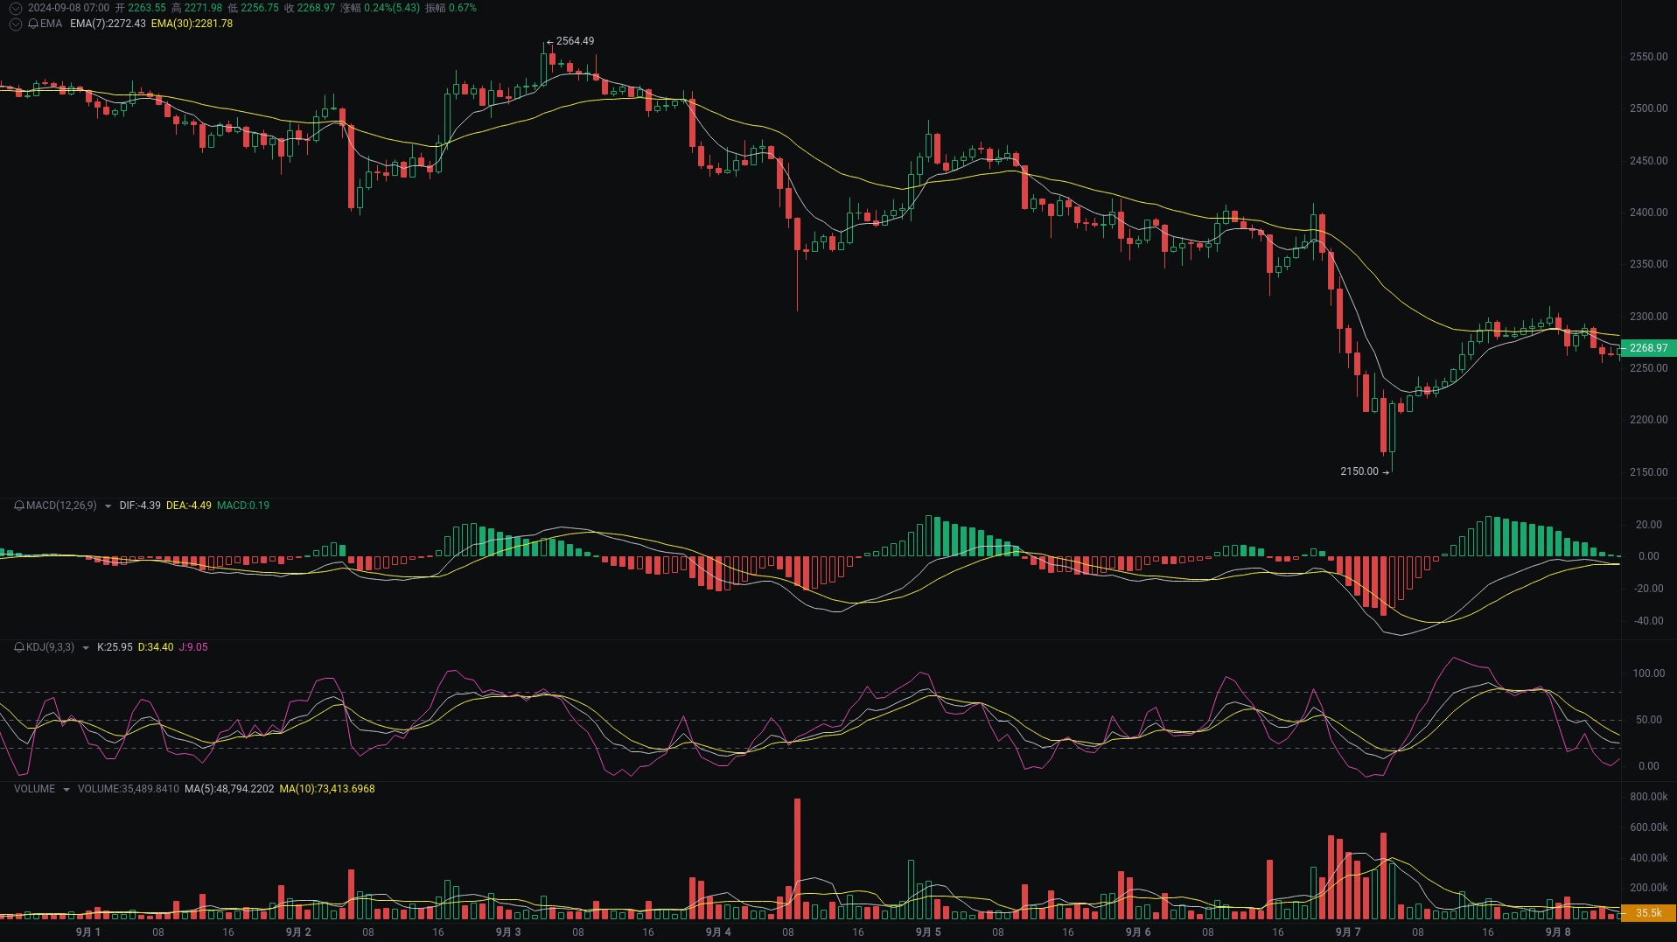Click the VOLUME indicator label

pos(34,789)
